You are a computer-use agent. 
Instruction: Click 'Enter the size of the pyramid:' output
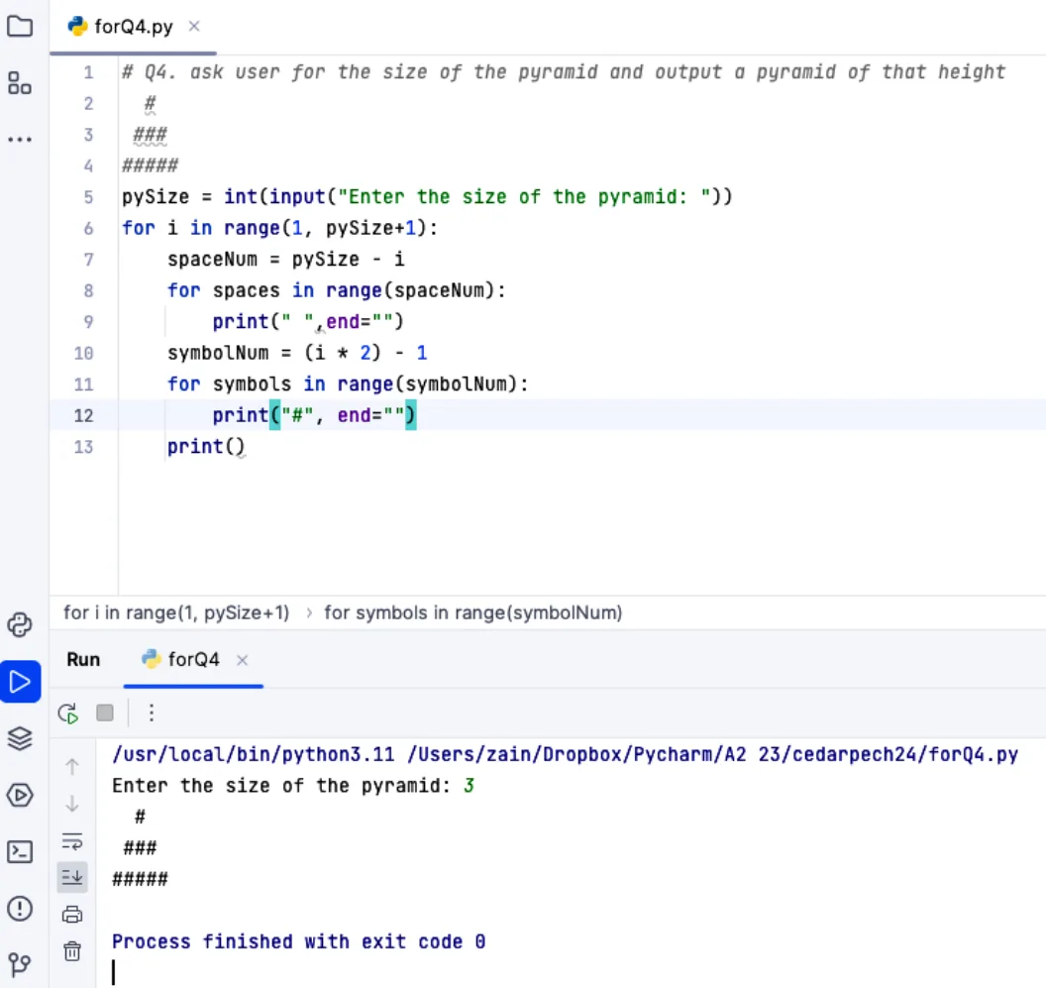coord(281,786)
